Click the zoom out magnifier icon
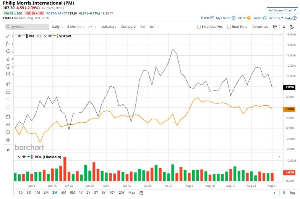The width and height of the screenshot is (300, 199). (x=8, y=132)
